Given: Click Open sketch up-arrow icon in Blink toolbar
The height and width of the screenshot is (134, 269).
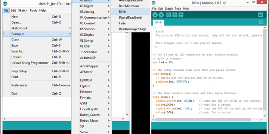Looking at the screenshot, I should point(175,15).
